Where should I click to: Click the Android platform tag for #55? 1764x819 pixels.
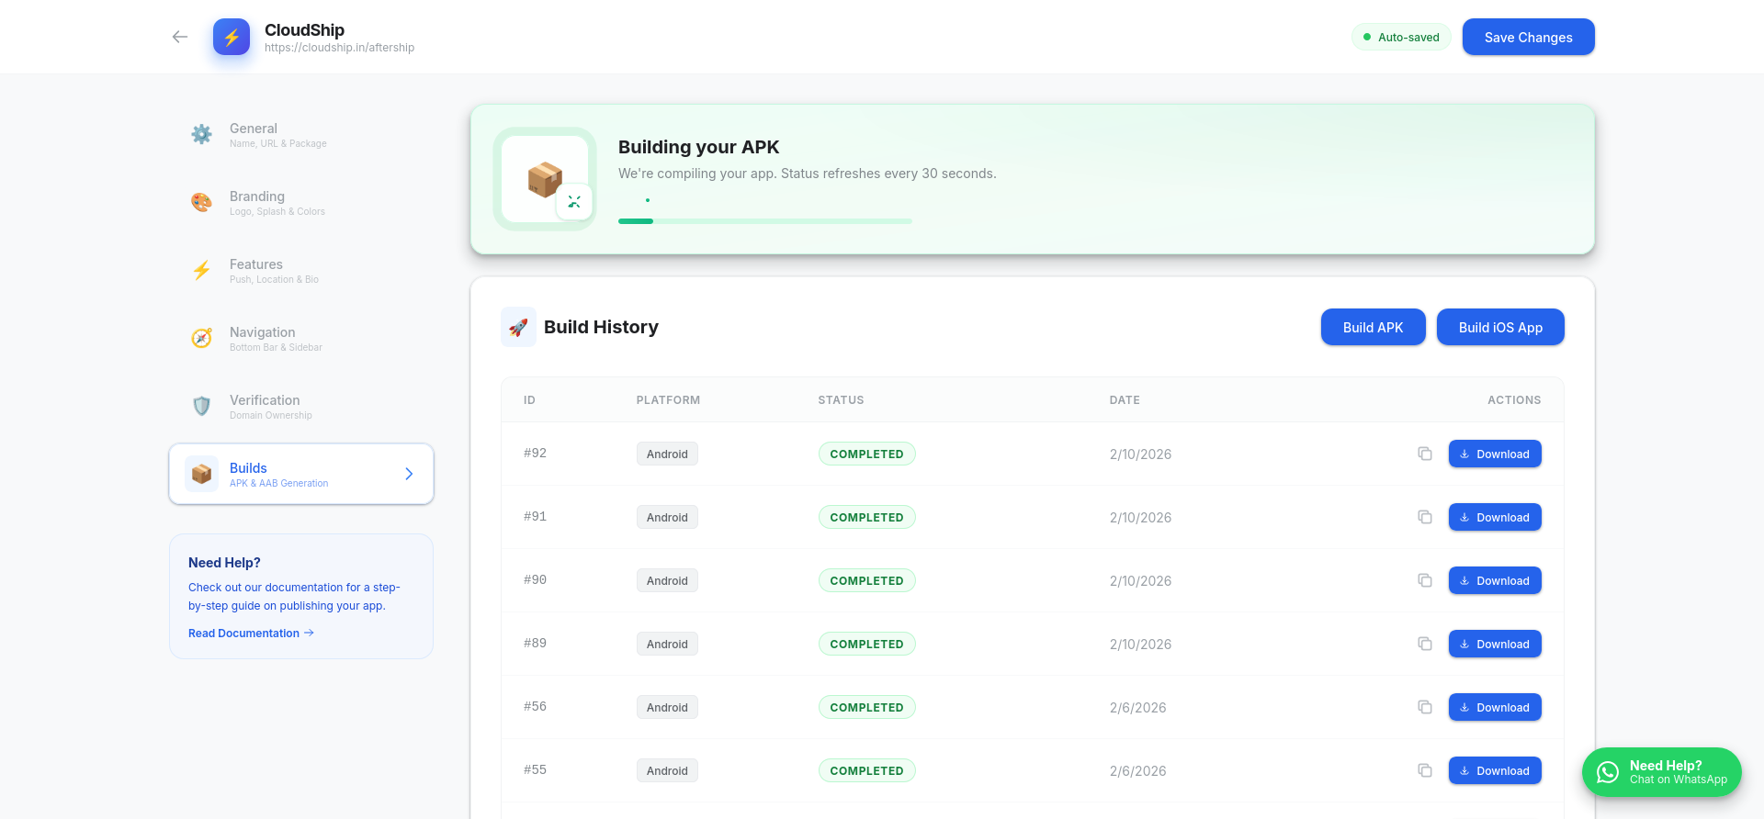click(x=667, y=770)
